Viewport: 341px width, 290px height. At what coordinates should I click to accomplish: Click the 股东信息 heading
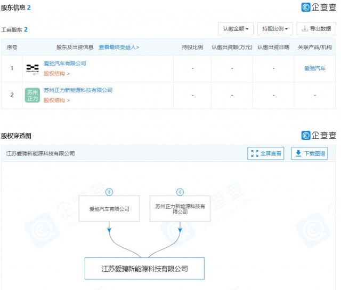point(13,7)
